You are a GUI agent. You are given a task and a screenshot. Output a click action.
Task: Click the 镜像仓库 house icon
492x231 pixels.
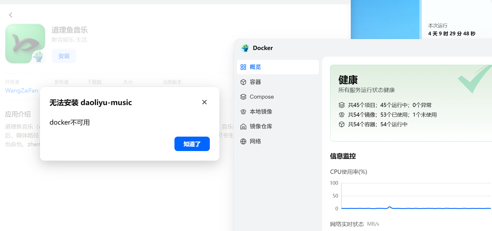click(x=243, y=126)
